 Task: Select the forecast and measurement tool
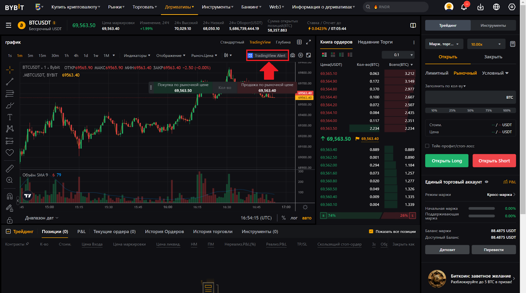[x=10, y=141]
